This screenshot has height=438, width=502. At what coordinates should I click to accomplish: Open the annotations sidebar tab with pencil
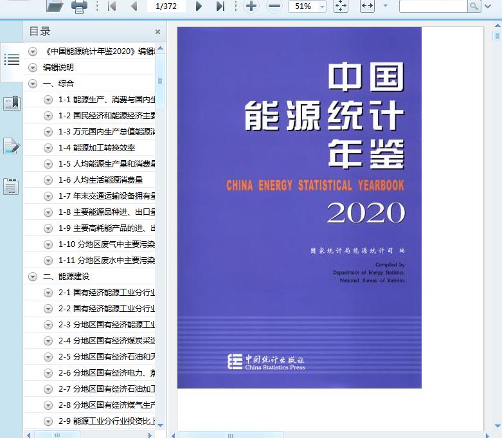coord(12,146)
